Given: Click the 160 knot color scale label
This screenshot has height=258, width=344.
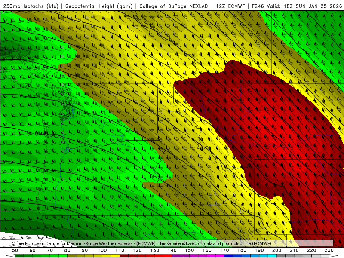Looking at the screenshot, I should 207,250.
